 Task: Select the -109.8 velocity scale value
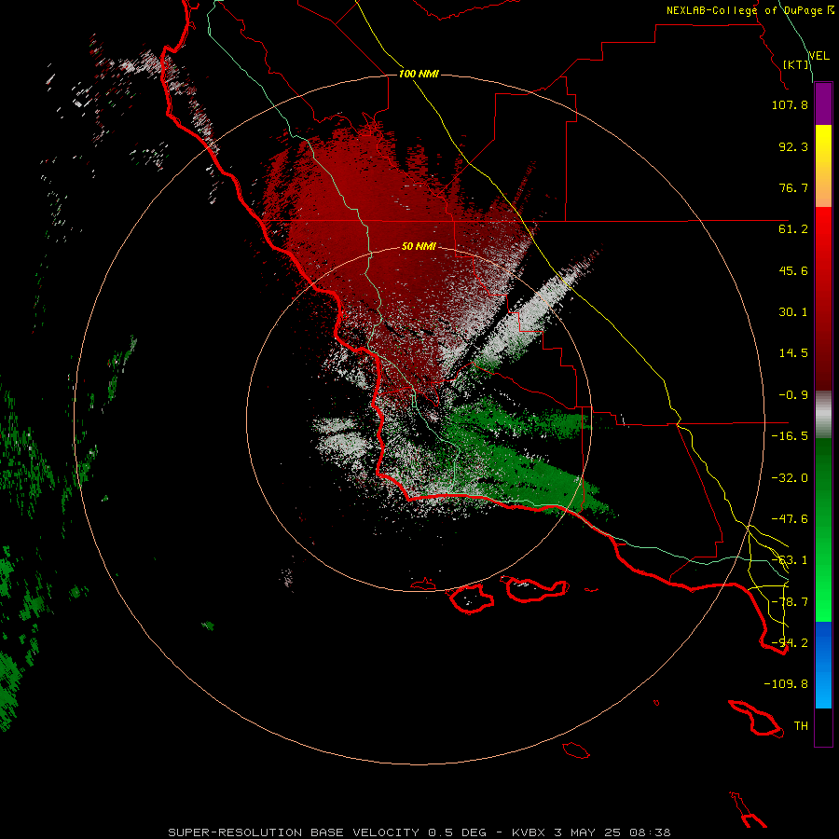pyautogui.click(x=786, y=684)
